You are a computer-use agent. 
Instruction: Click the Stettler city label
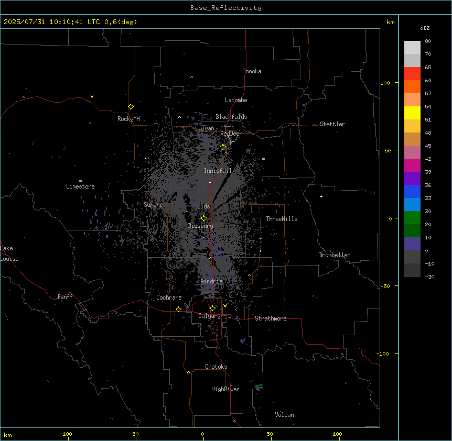(332, 124)
